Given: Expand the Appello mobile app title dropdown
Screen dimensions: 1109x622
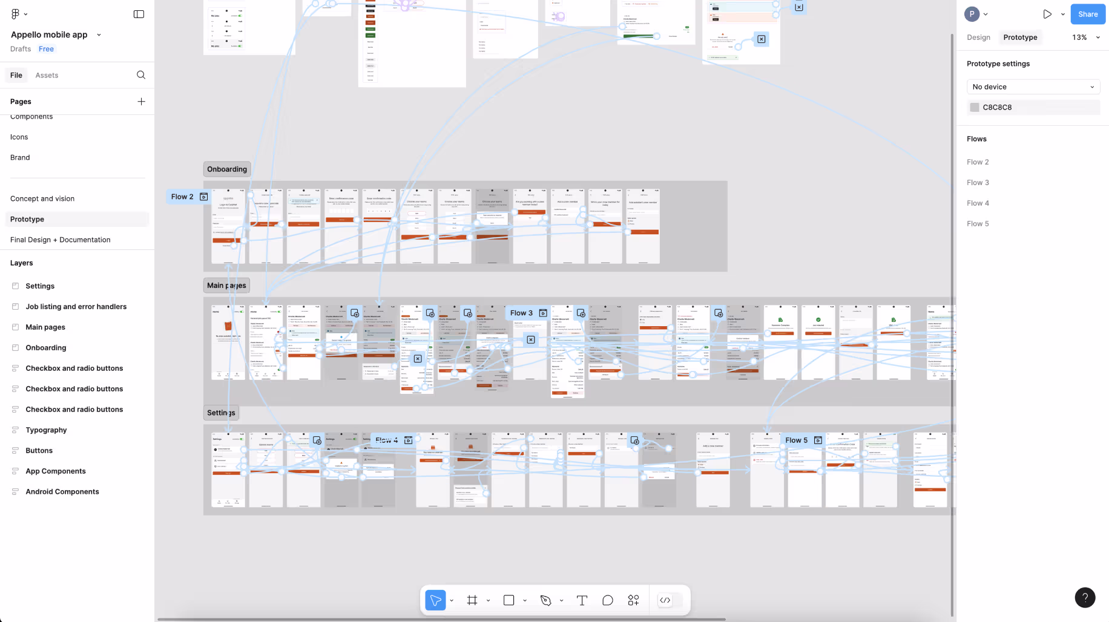Looking at the screenshot, I should click(99, 34).
